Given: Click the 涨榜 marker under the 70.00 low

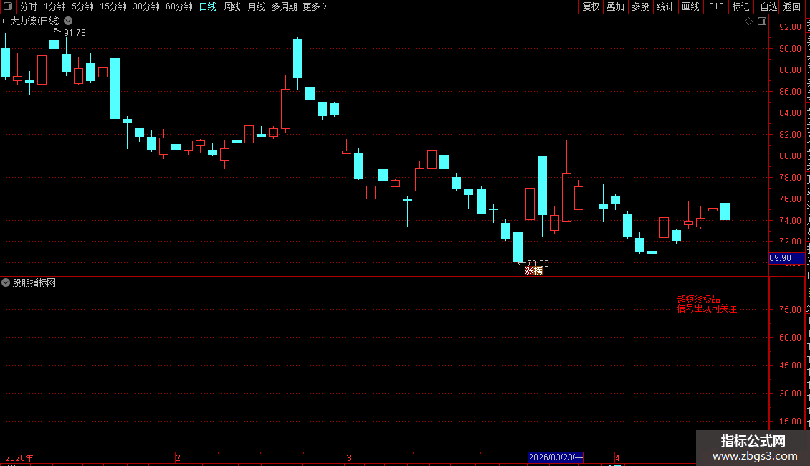Looking at the screenshot, I should (533, 271).
